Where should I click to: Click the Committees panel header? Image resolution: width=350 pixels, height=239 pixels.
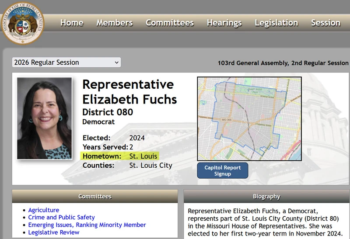click(95, 197)
